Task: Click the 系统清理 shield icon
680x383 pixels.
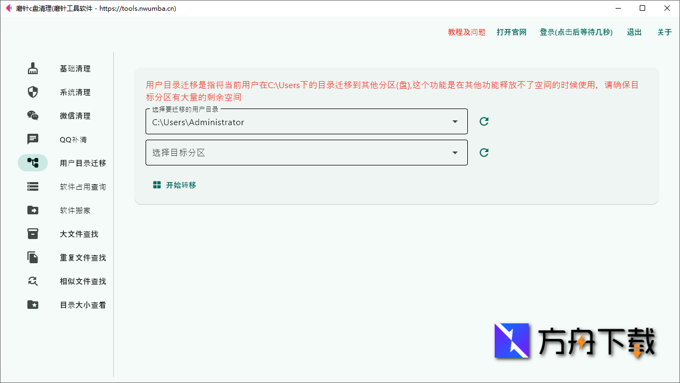Action: [x=32, y=92]
